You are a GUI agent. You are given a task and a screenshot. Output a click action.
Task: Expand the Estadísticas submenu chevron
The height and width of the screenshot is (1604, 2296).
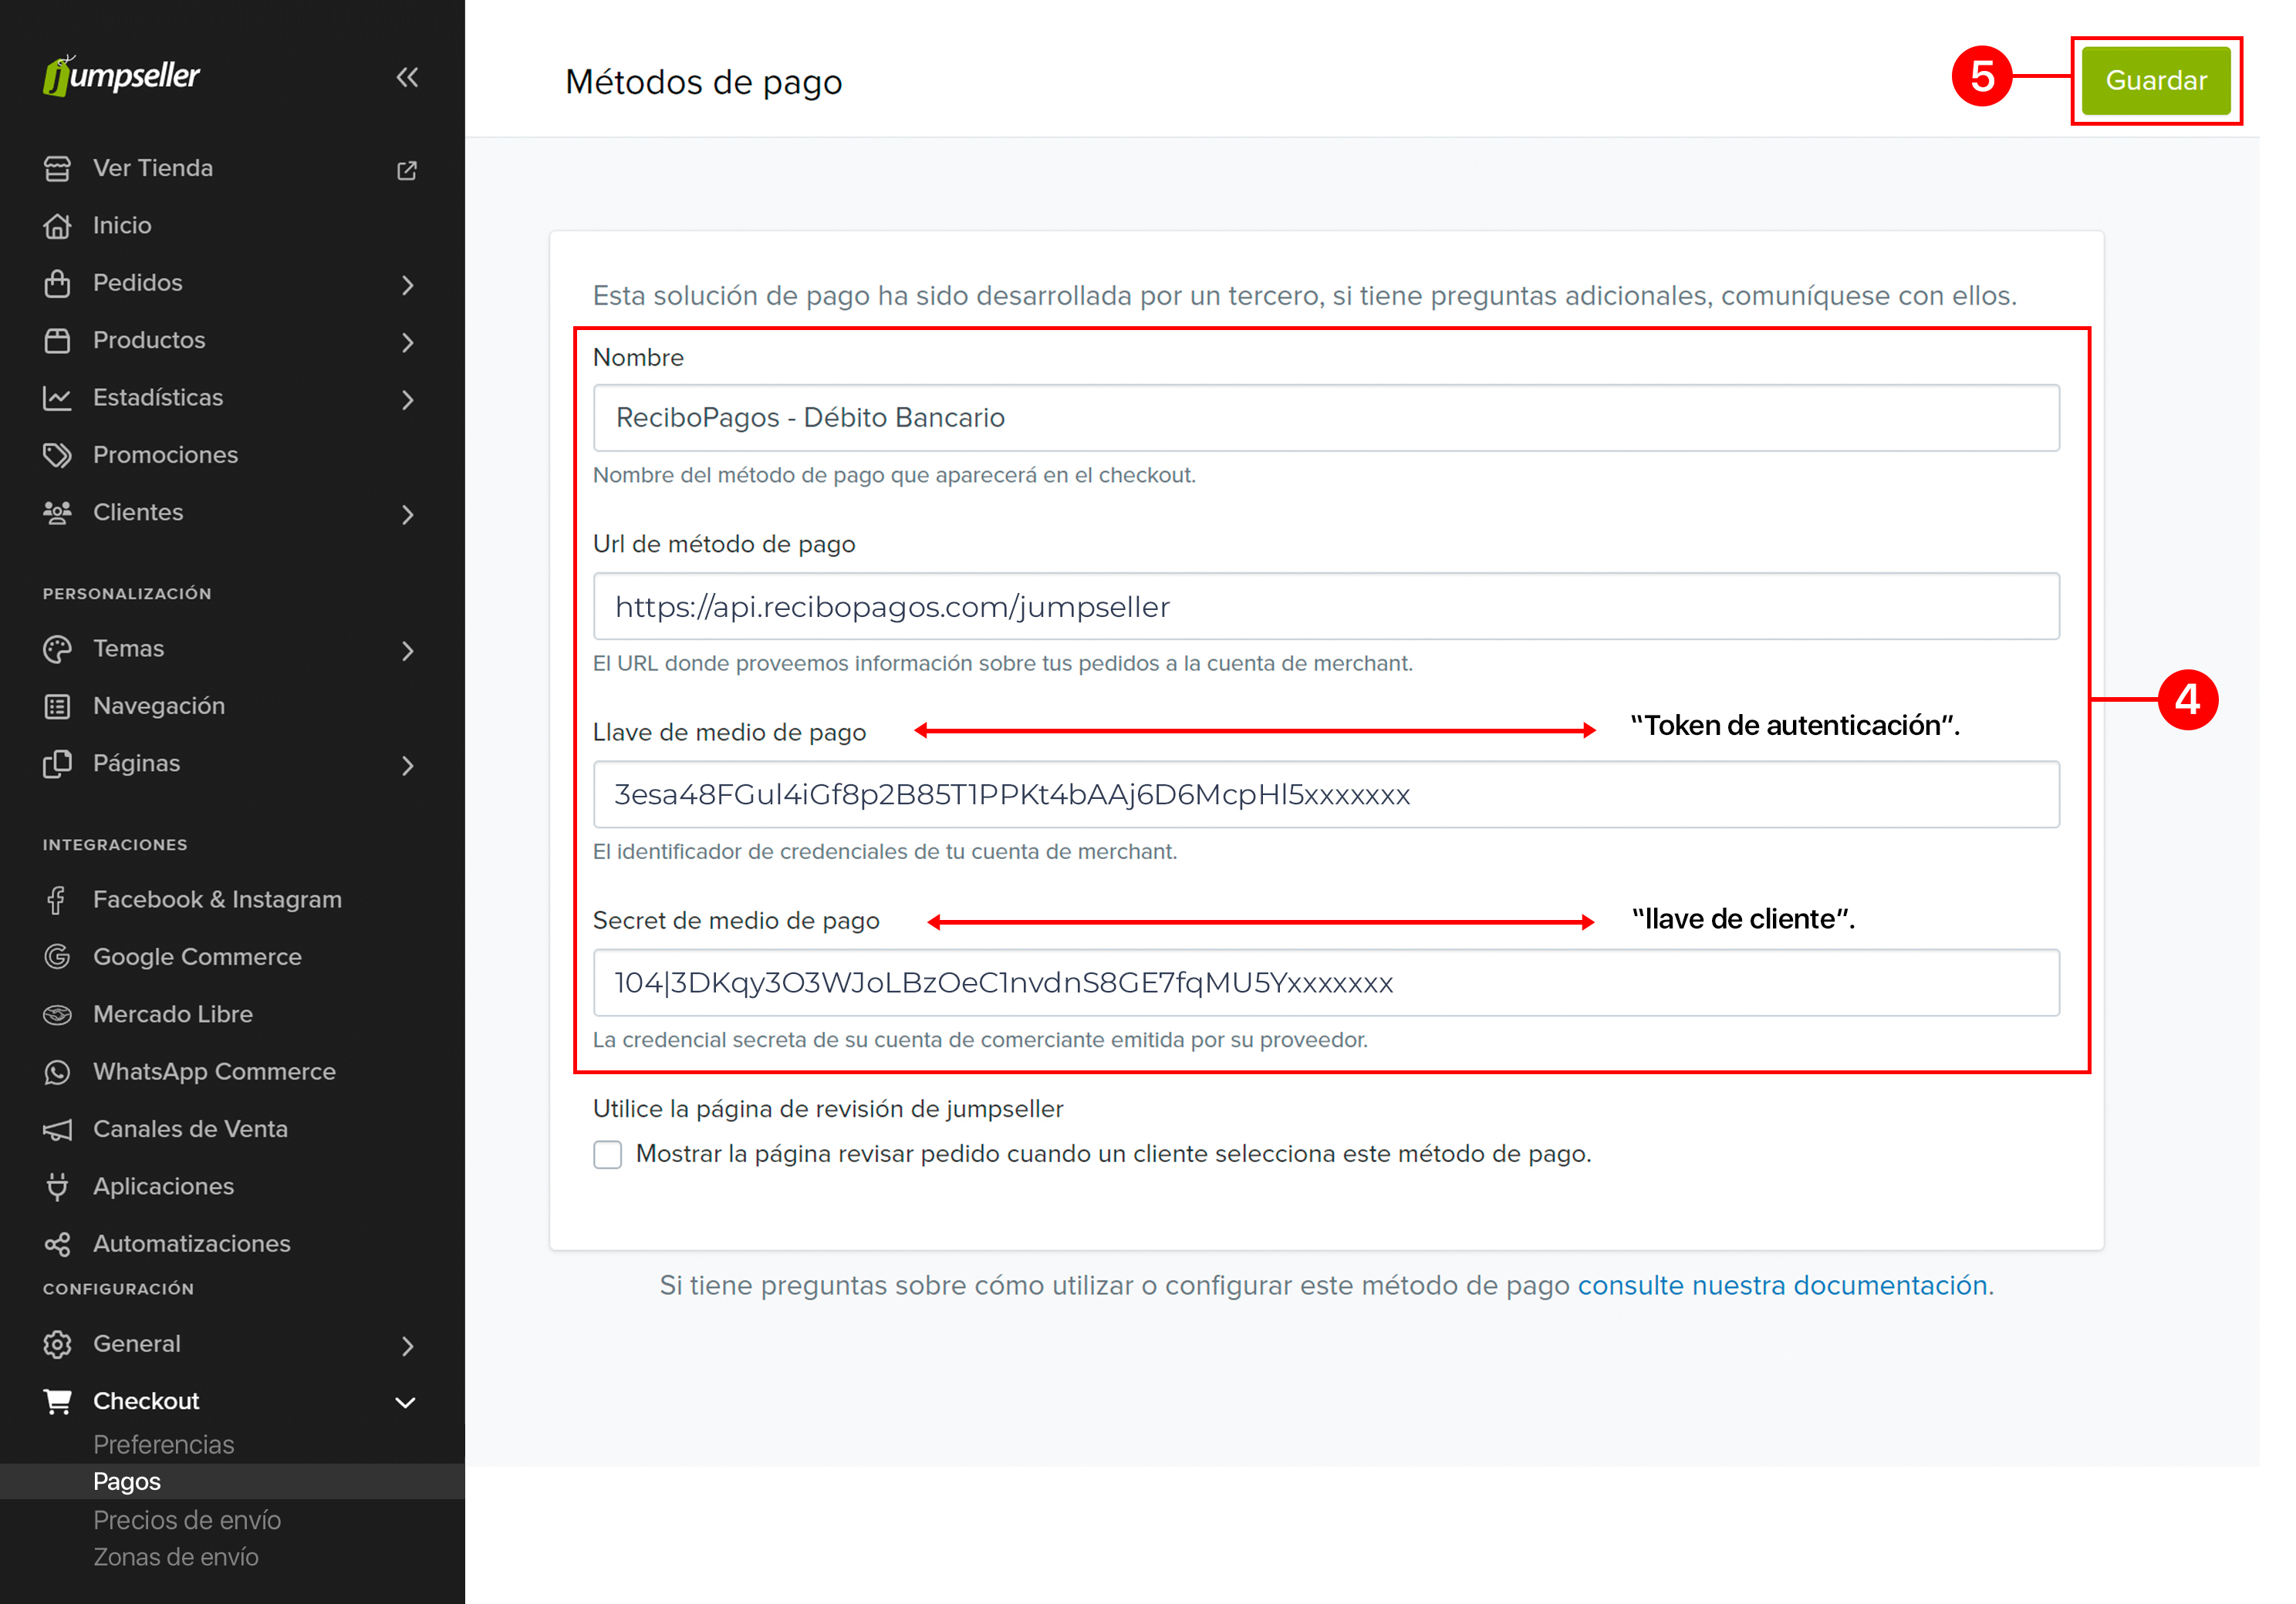407,399
